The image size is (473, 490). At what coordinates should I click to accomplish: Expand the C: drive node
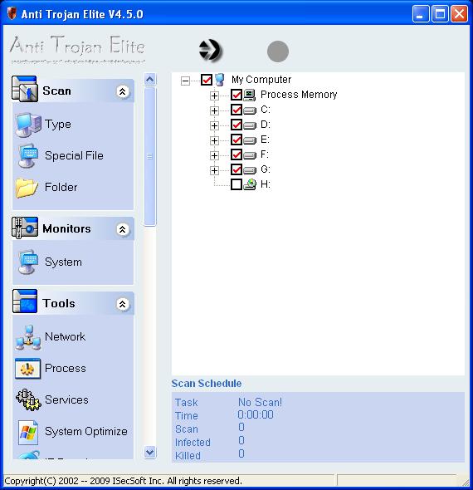[x=214, y=110]
